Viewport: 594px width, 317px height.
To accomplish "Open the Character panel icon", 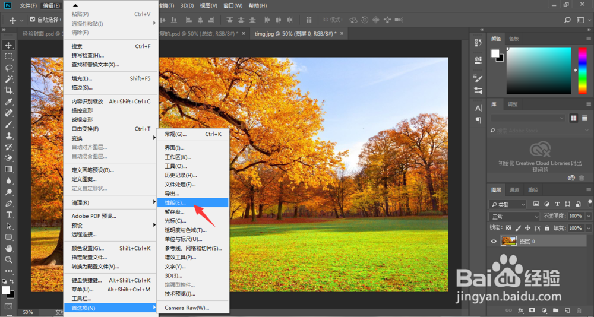I will point(478,108).
